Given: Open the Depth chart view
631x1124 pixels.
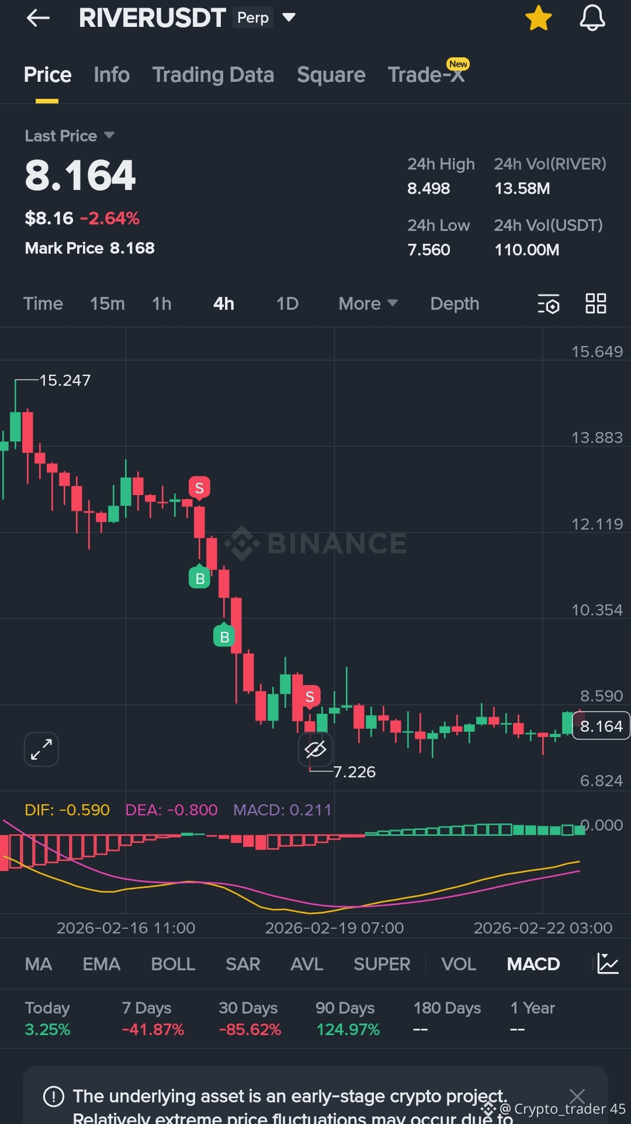Looking at the screenshot, I should click(x=455, y=303).
